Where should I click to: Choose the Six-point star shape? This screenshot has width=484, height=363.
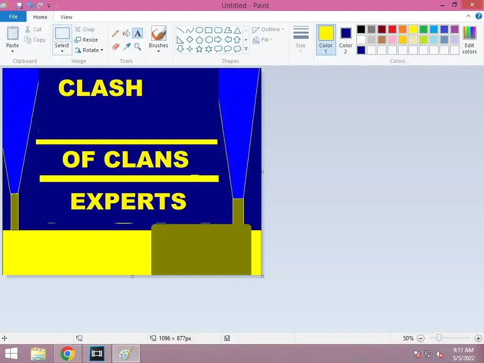[208, 49]
